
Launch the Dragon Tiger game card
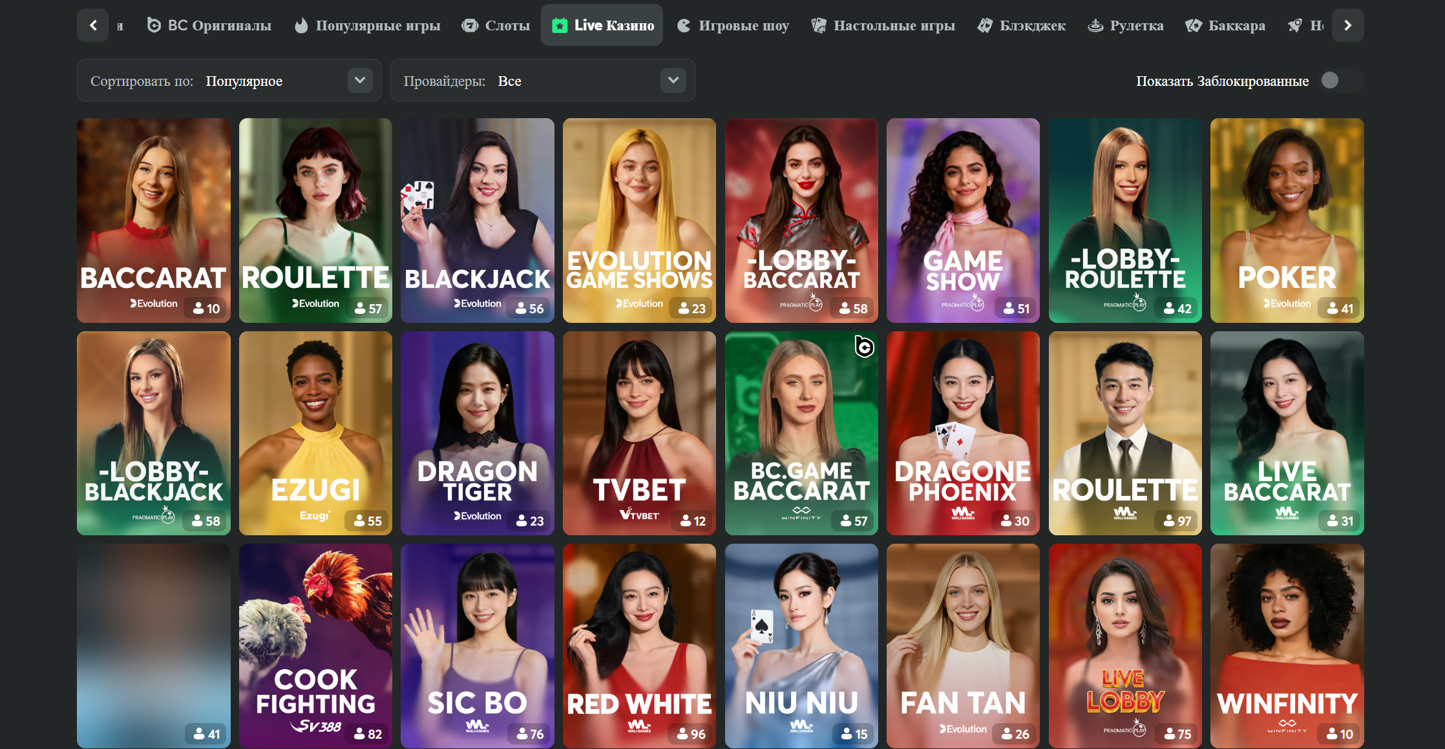478,433
